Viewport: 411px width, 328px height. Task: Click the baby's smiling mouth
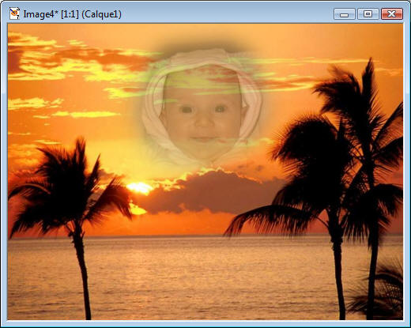tap(203, 139)
